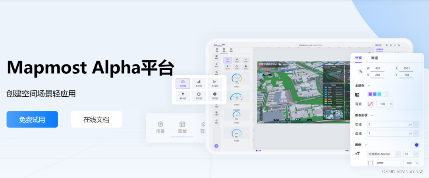Collapse the 图表形状 section
Screen dimensions: 429x178
(x=372, y=115)
